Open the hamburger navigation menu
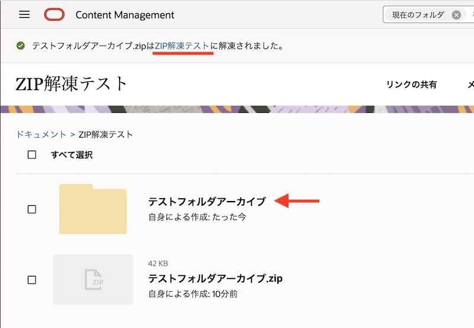Screen dimensions: 474x328 pos(24,15)
